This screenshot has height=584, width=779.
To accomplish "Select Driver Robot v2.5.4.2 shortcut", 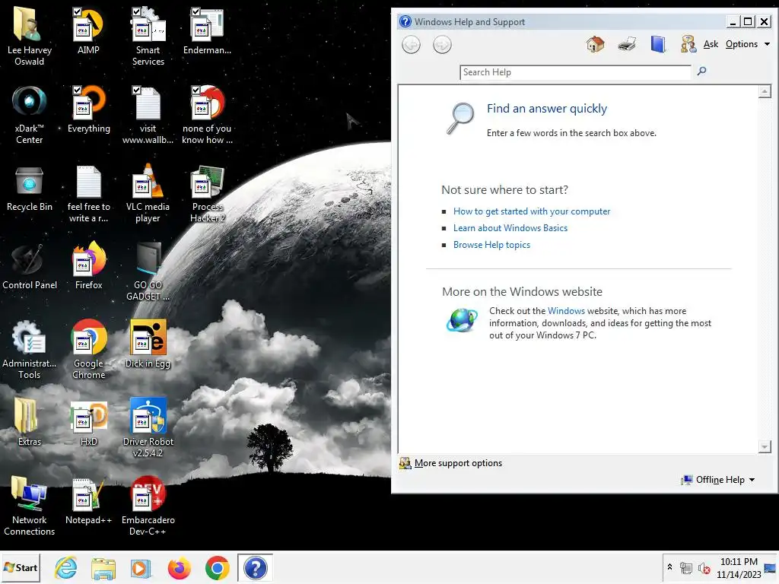I will 148,428.
